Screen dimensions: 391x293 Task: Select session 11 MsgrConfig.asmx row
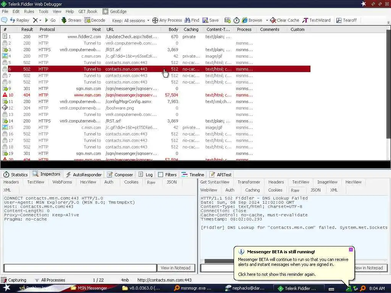pyautogui.click(x=156, y=101)
